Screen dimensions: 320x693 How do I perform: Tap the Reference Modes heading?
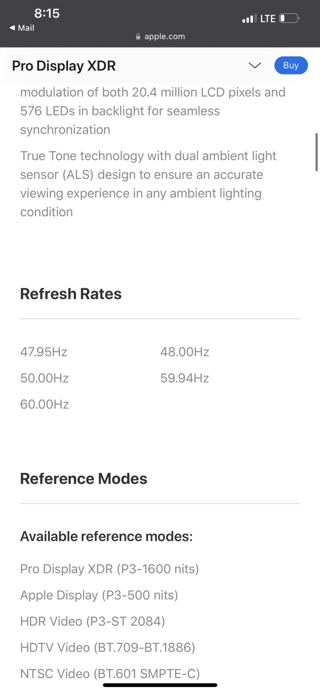click(x=84, y=479)
